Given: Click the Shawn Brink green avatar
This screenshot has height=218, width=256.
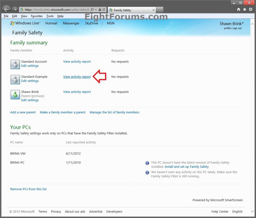Looking at the screenshot, I should coord(15,94).
